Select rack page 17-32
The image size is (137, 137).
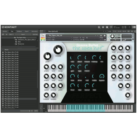[x=115, y=32]
